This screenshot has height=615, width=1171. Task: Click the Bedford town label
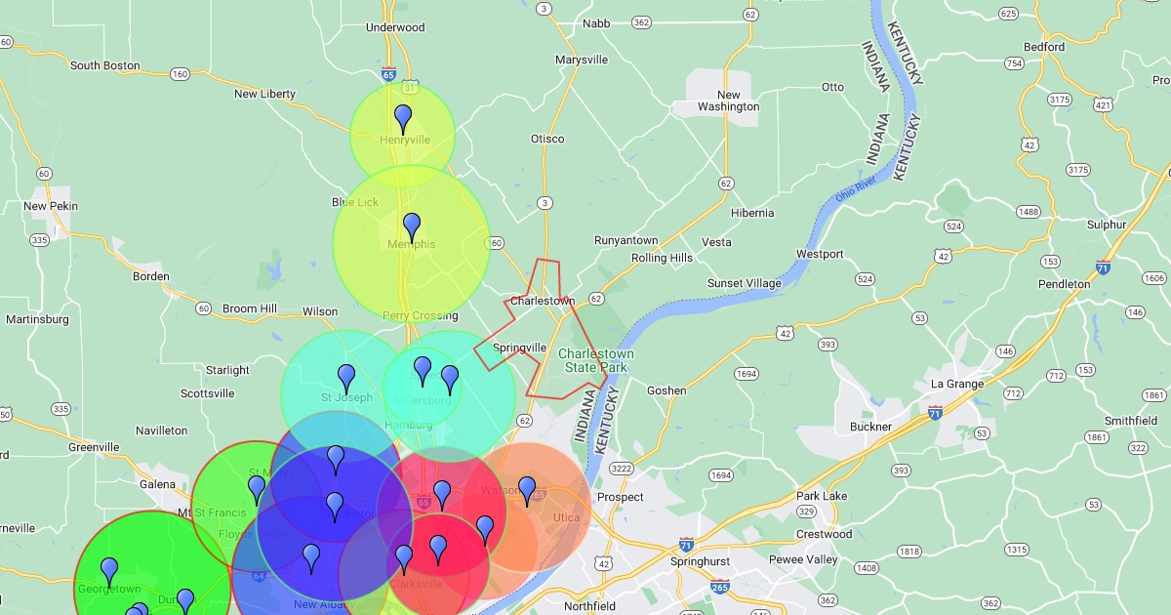(x=1044, y=47)
